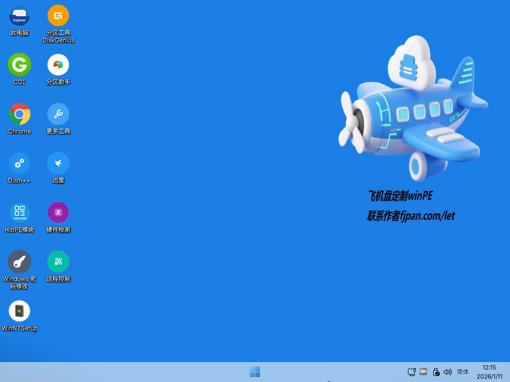The image size is (510, 382).
Task: Click the safely remove USB tray icon
Action: point(436,372)
